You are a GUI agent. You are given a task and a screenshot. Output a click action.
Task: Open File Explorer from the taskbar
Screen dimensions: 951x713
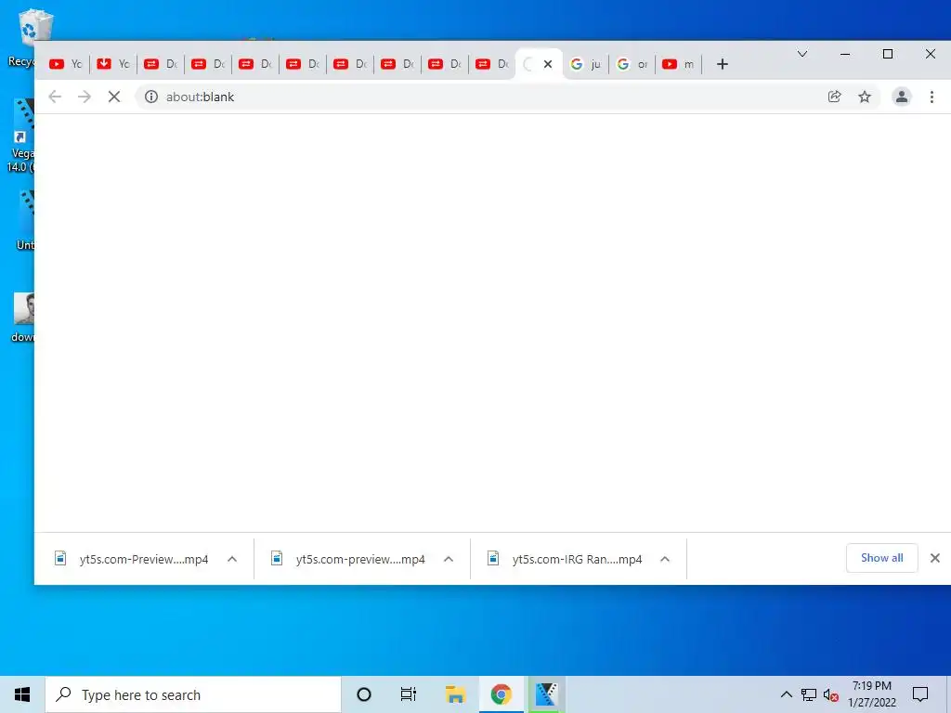coord(455,694)
